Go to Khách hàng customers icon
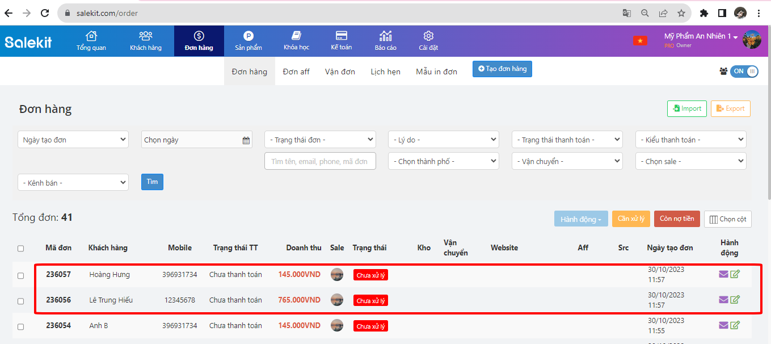Image resolution: width=771 pixels, height=344 pixels. [x=146, y=36]
